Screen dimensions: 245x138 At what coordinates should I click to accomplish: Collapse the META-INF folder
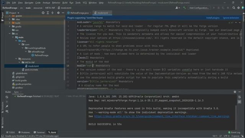[x=20, y=62]
